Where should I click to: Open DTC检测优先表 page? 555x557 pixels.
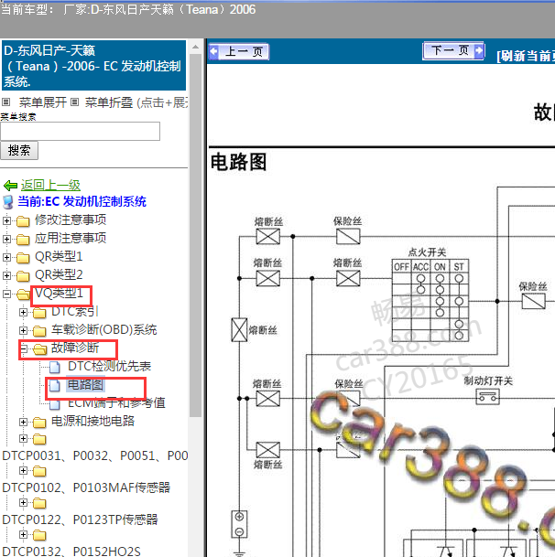[110, 366]
